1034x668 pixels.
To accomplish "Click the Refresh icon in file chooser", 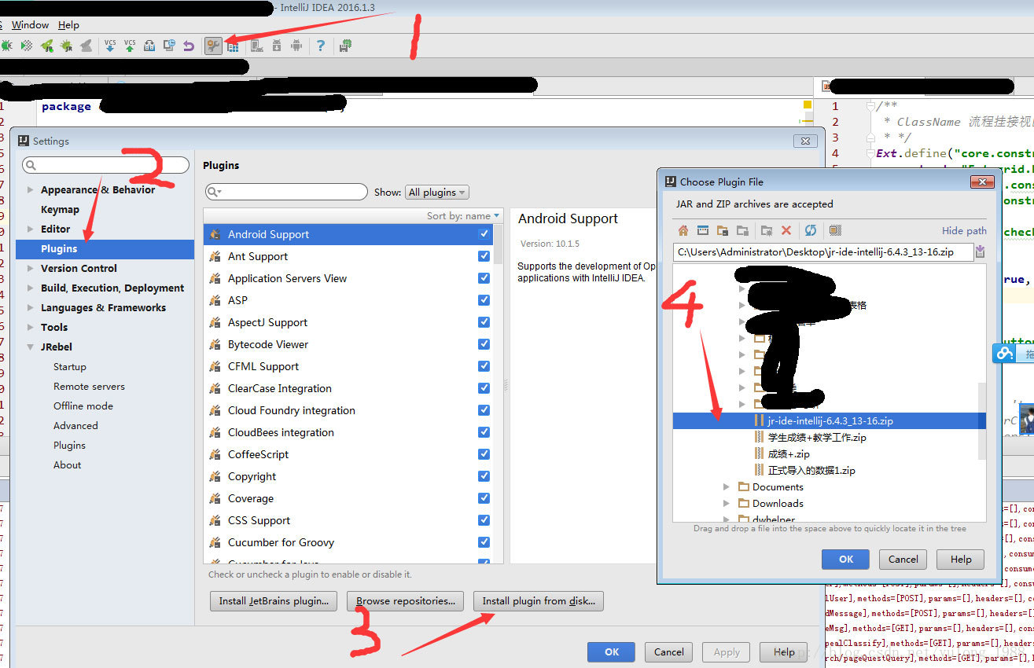I will (811, 230).
